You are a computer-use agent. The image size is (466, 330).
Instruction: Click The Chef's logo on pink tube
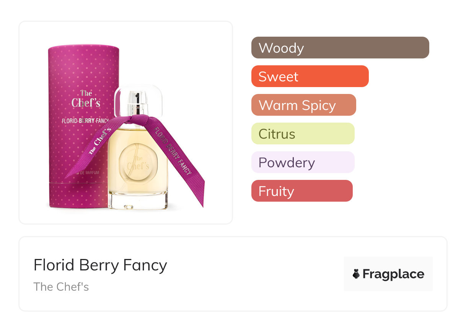click(86, 99)
